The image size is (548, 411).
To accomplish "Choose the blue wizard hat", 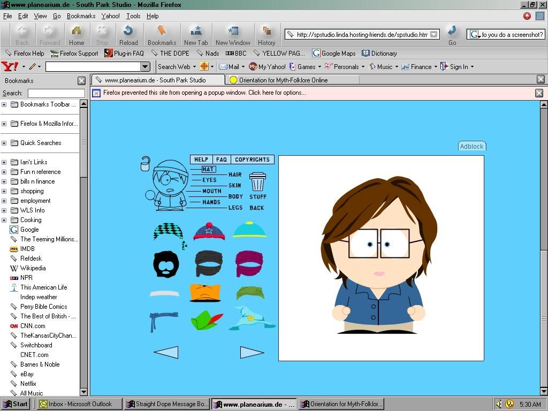I will (252, 318).
